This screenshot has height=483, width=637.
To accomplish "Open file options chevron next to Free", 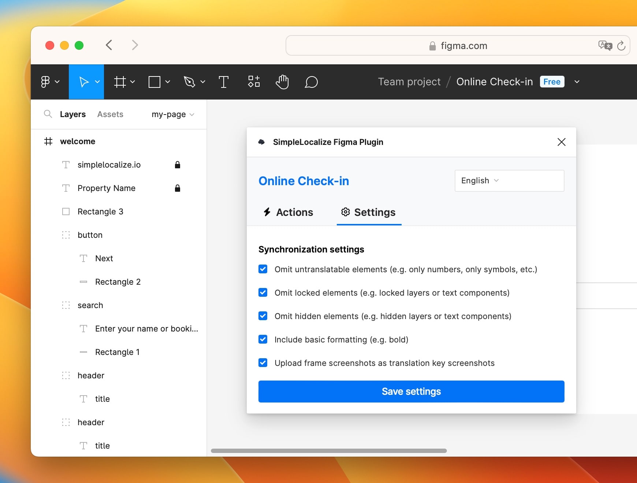I will (577, 82).
